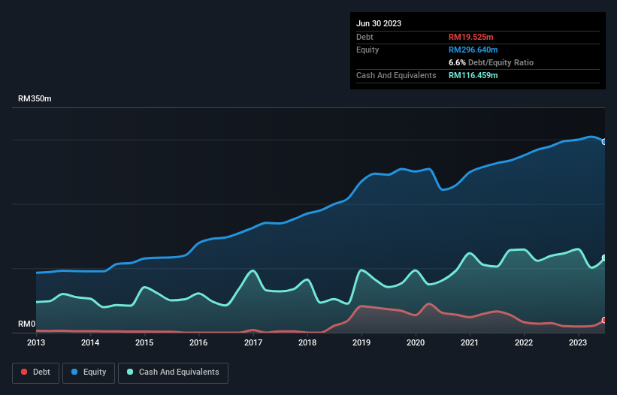
Task: Click the blue Equity endpoint marker on chart
Action: [x=603, y=141]
